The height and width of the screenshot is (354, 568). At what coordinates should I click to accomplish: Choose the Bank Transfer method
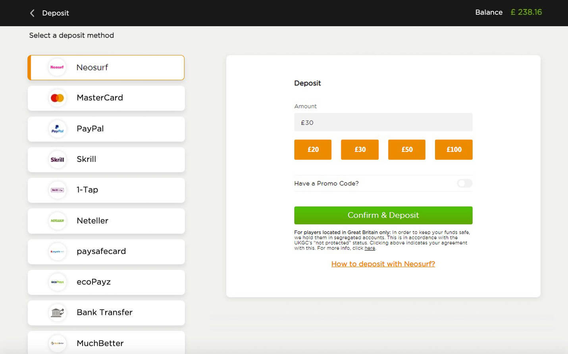[x=106, y=313]
